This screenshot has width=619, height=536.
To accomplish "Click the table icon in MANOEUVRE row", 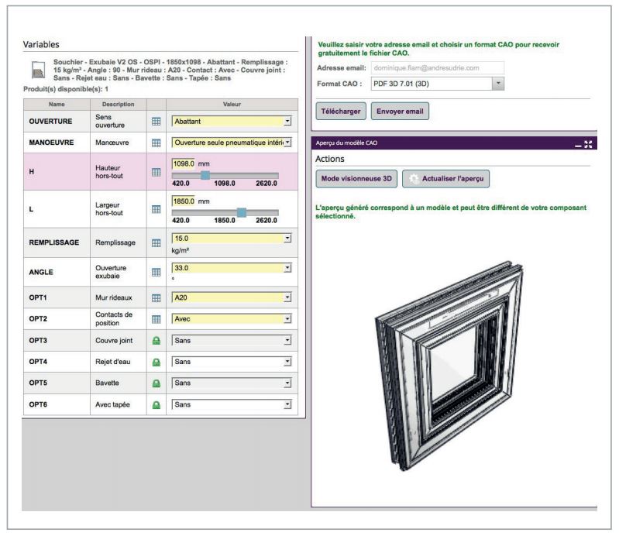I will click(x=156, y=143).
